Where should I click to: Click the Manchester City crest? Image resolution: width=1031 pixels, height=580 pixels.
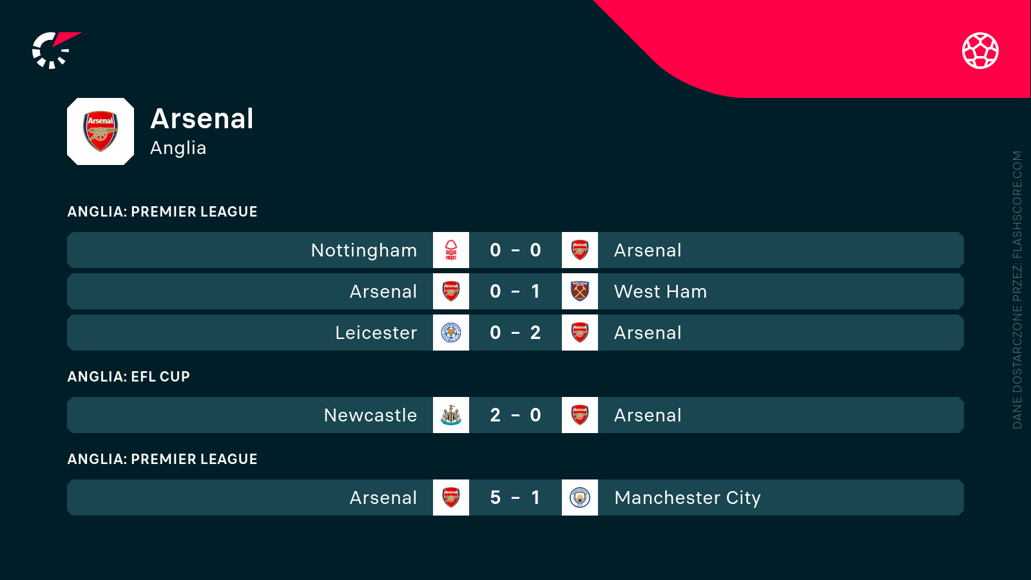click(x=580, y=498)
